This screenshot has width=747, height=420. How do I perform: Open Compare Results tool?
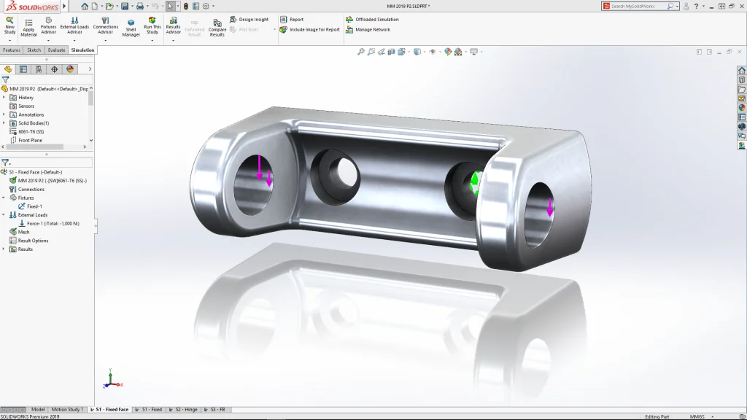[x=217, y=27]
